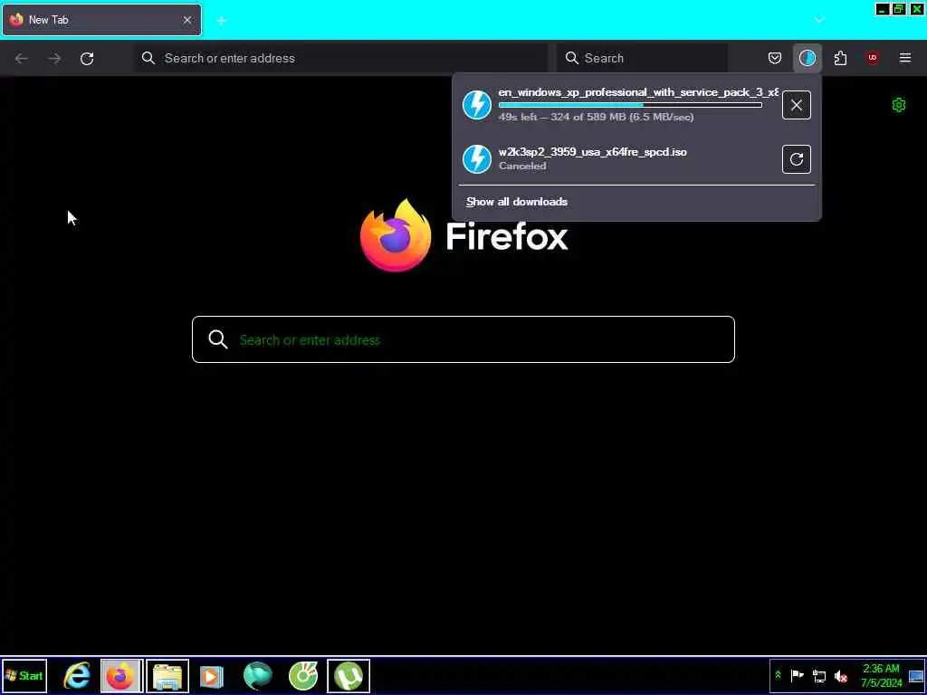Click the '49s left – 324 of 589 MB' status
927x695 pixels.
(596, 117)
